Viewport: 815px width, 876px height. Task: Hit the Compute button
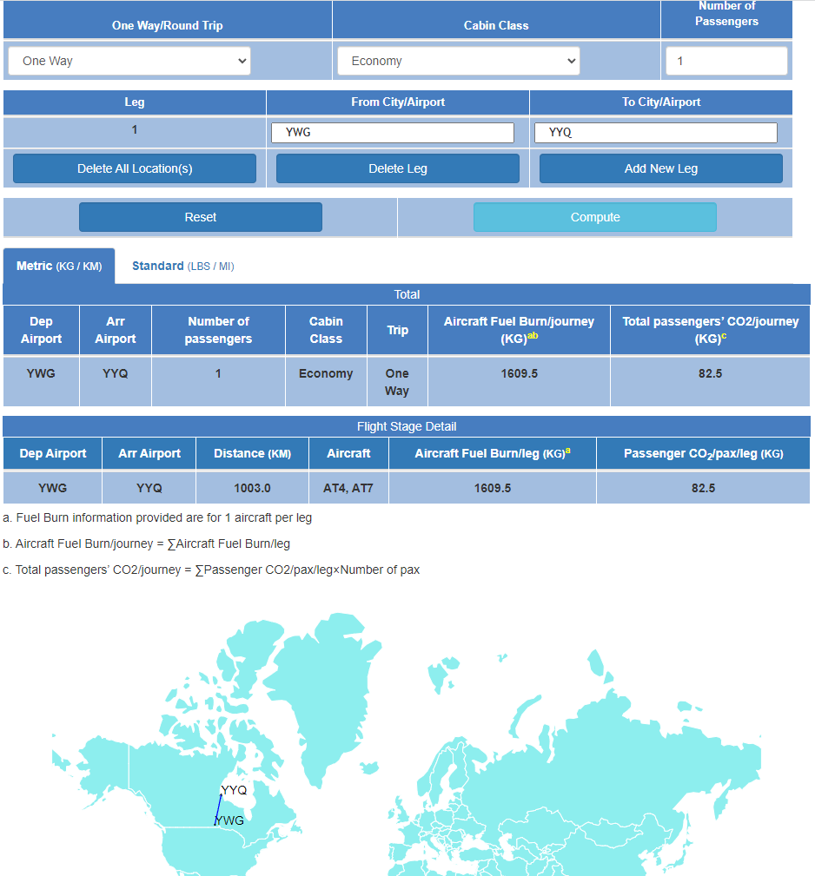point(594,217)
